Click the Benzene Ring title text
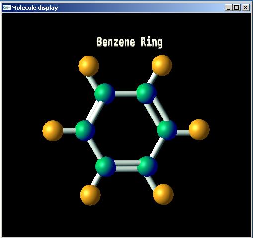Viewport: 253px width, 238px height. tap(129, 42)
